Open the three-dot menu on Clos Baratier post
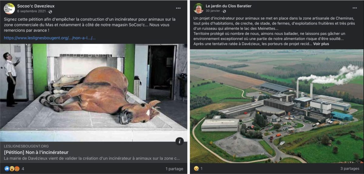 355,8
